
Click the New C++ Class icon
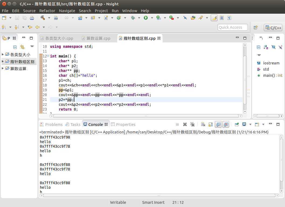(119, 18)
